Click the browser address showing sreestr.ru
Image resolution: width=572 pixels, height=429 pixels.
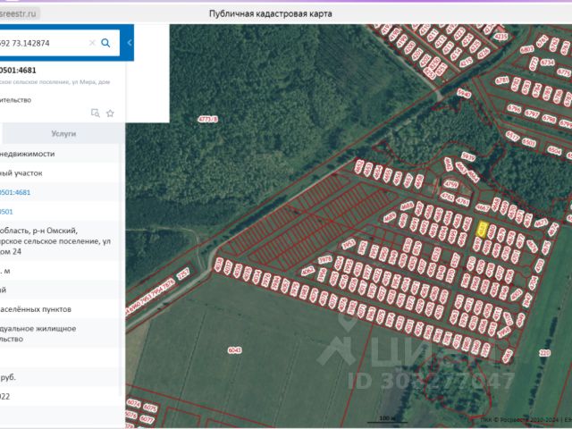[x=18, y=14]
